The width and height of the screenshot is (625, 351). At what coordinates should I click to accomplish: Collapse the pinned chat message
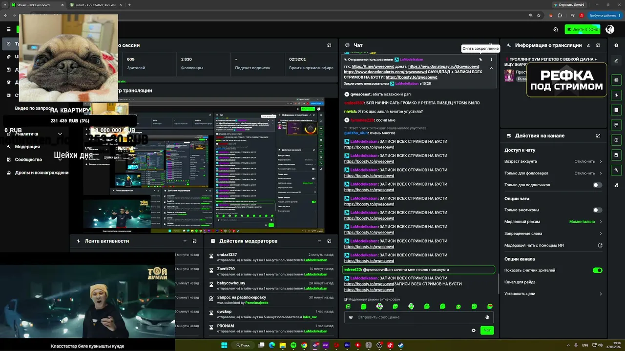point(491,68)
